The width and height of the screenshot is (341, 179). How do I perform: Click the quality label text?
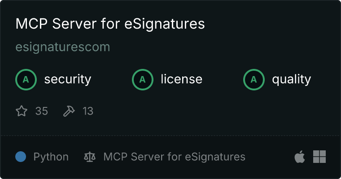[x=291, y=79]
